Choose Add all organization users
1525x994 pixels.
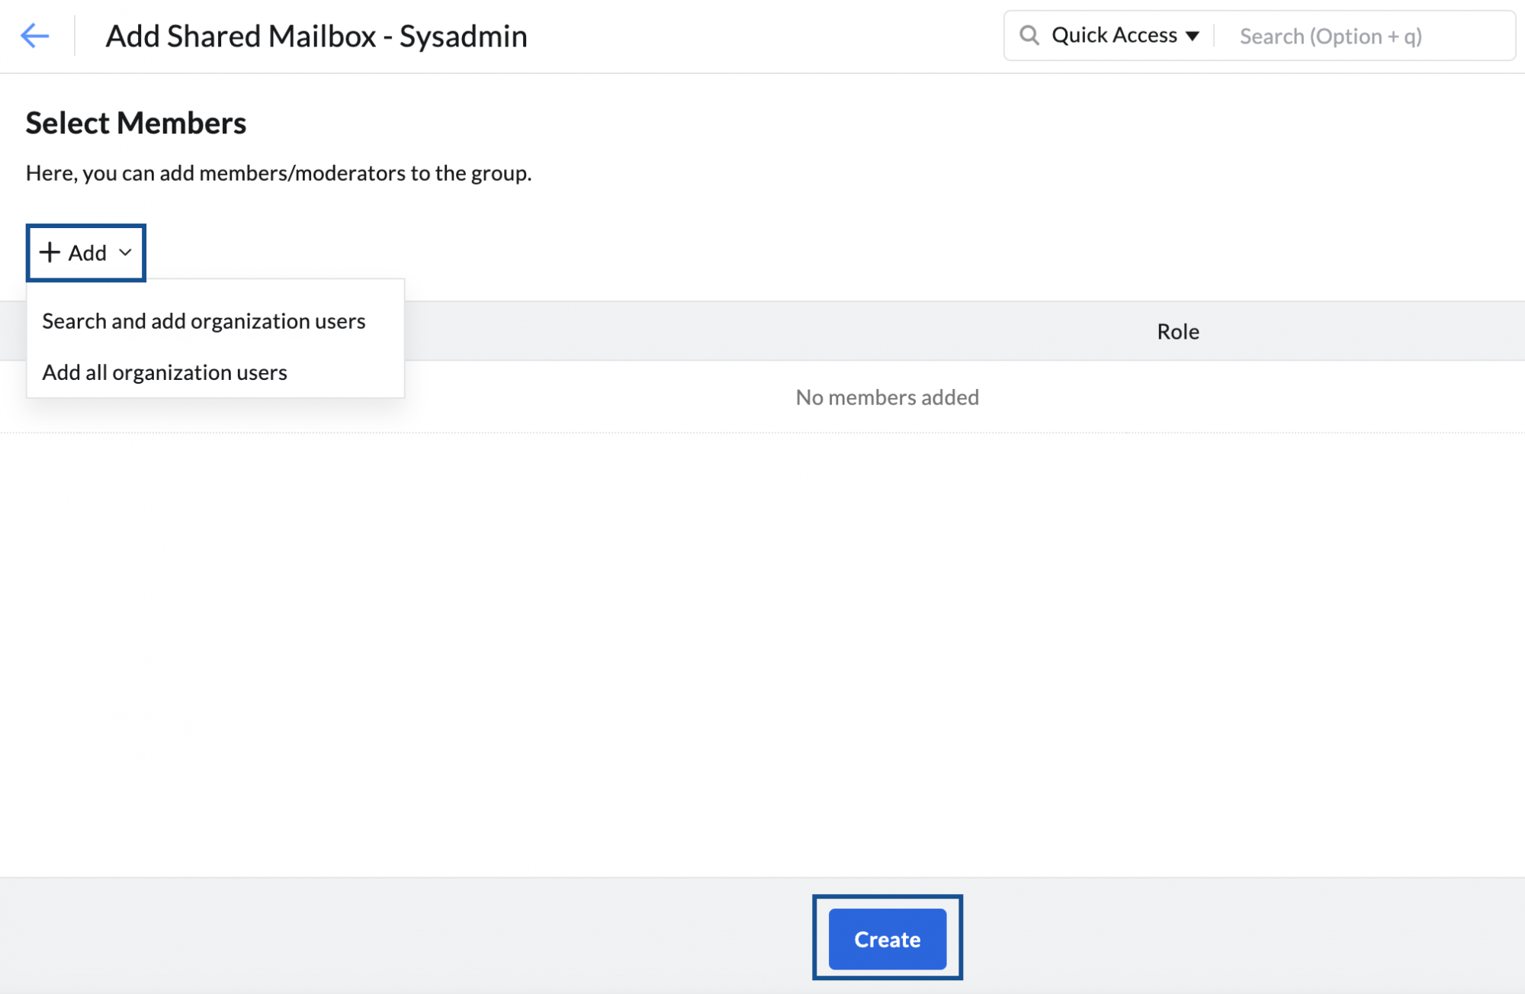coord(165,372)
